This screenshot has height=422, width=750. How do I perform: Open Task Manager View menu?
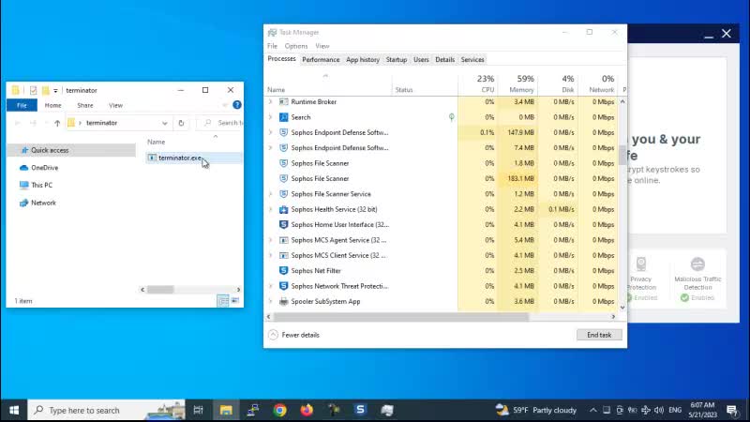pyautogui.click(x=322, y=46)
